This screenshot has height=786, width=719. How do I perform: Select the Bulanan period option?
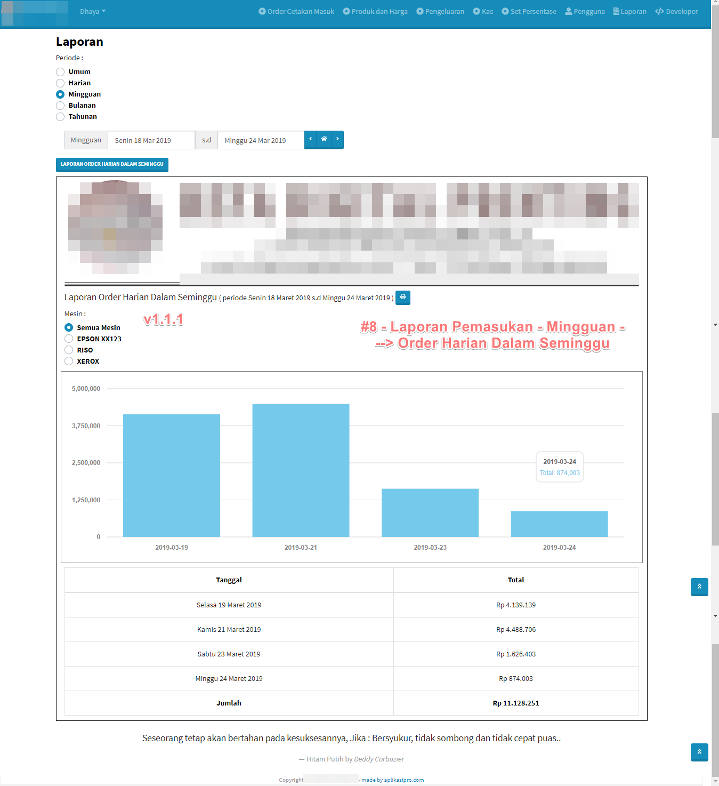[60, 106]
